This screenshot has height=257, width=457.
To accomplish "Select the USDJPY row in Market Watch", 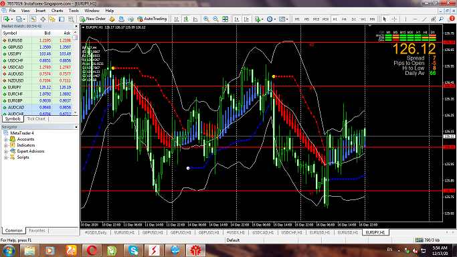I will 37,54.
